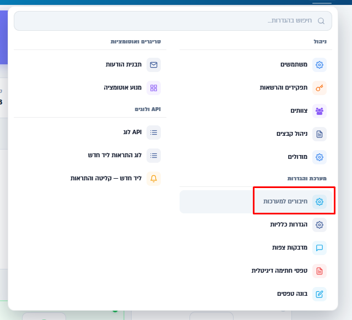Click the gear icon beside הגדרות כלליות
Screen dimensions: 352x320
pyautogui.click(x=319, y=225)
